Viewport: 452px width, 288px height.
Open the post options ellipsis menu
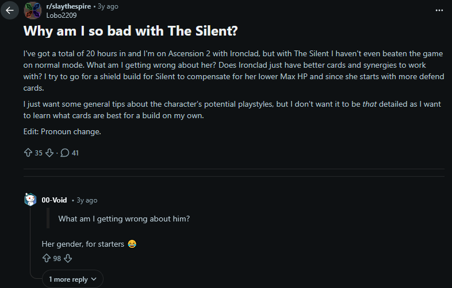coord(439,10)
